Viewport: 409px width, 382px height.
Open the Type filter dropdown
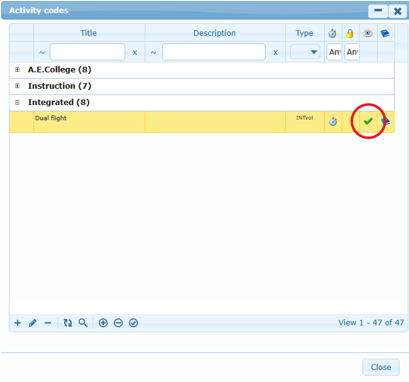(305, 52)
